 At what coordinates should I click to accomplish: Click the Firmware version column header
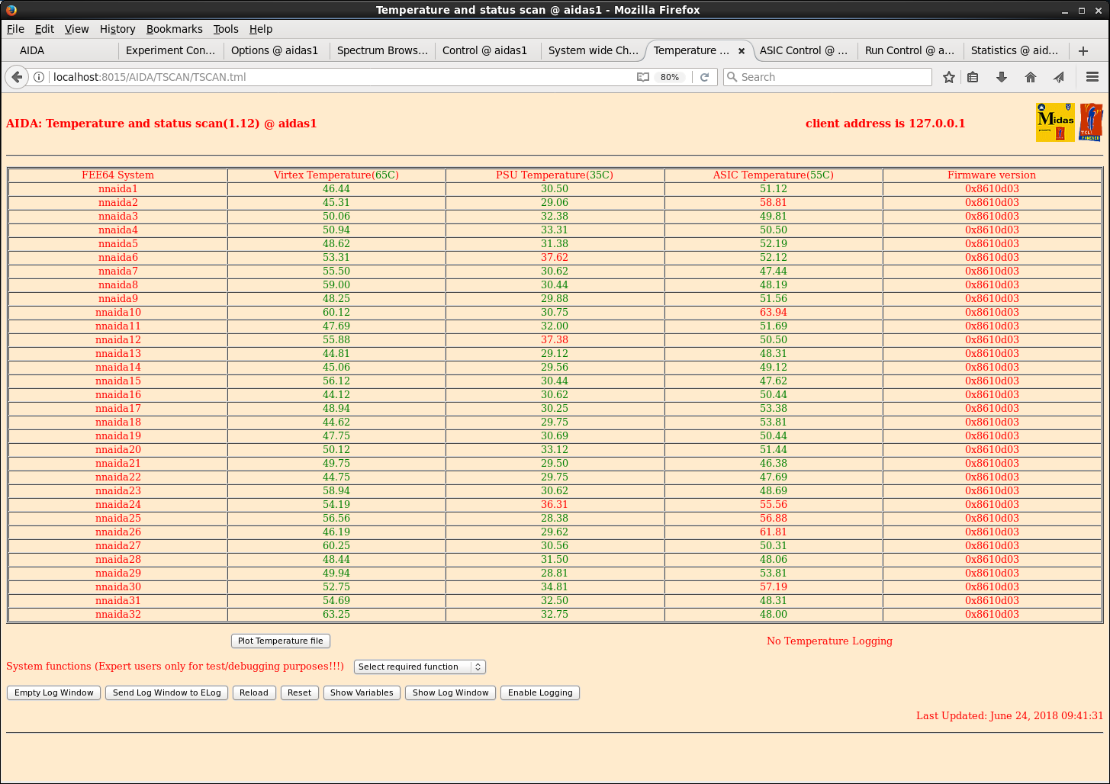992,175
